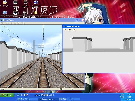Image resolution: width=135 pixels, height=101 pixels.
Task: Click the IME help question mark icon
Action: 47,95
